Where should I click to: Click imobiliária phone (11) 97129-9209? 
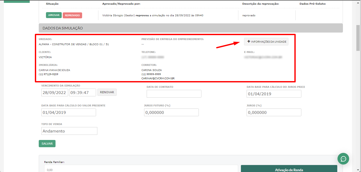click(48, 74)
